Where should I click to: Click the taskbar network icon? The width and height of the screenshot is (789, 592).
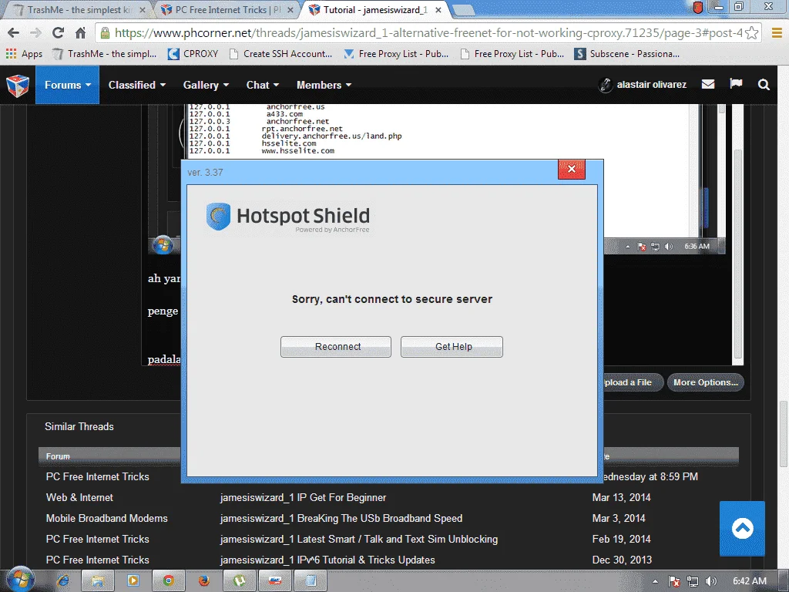coord(693,581)
